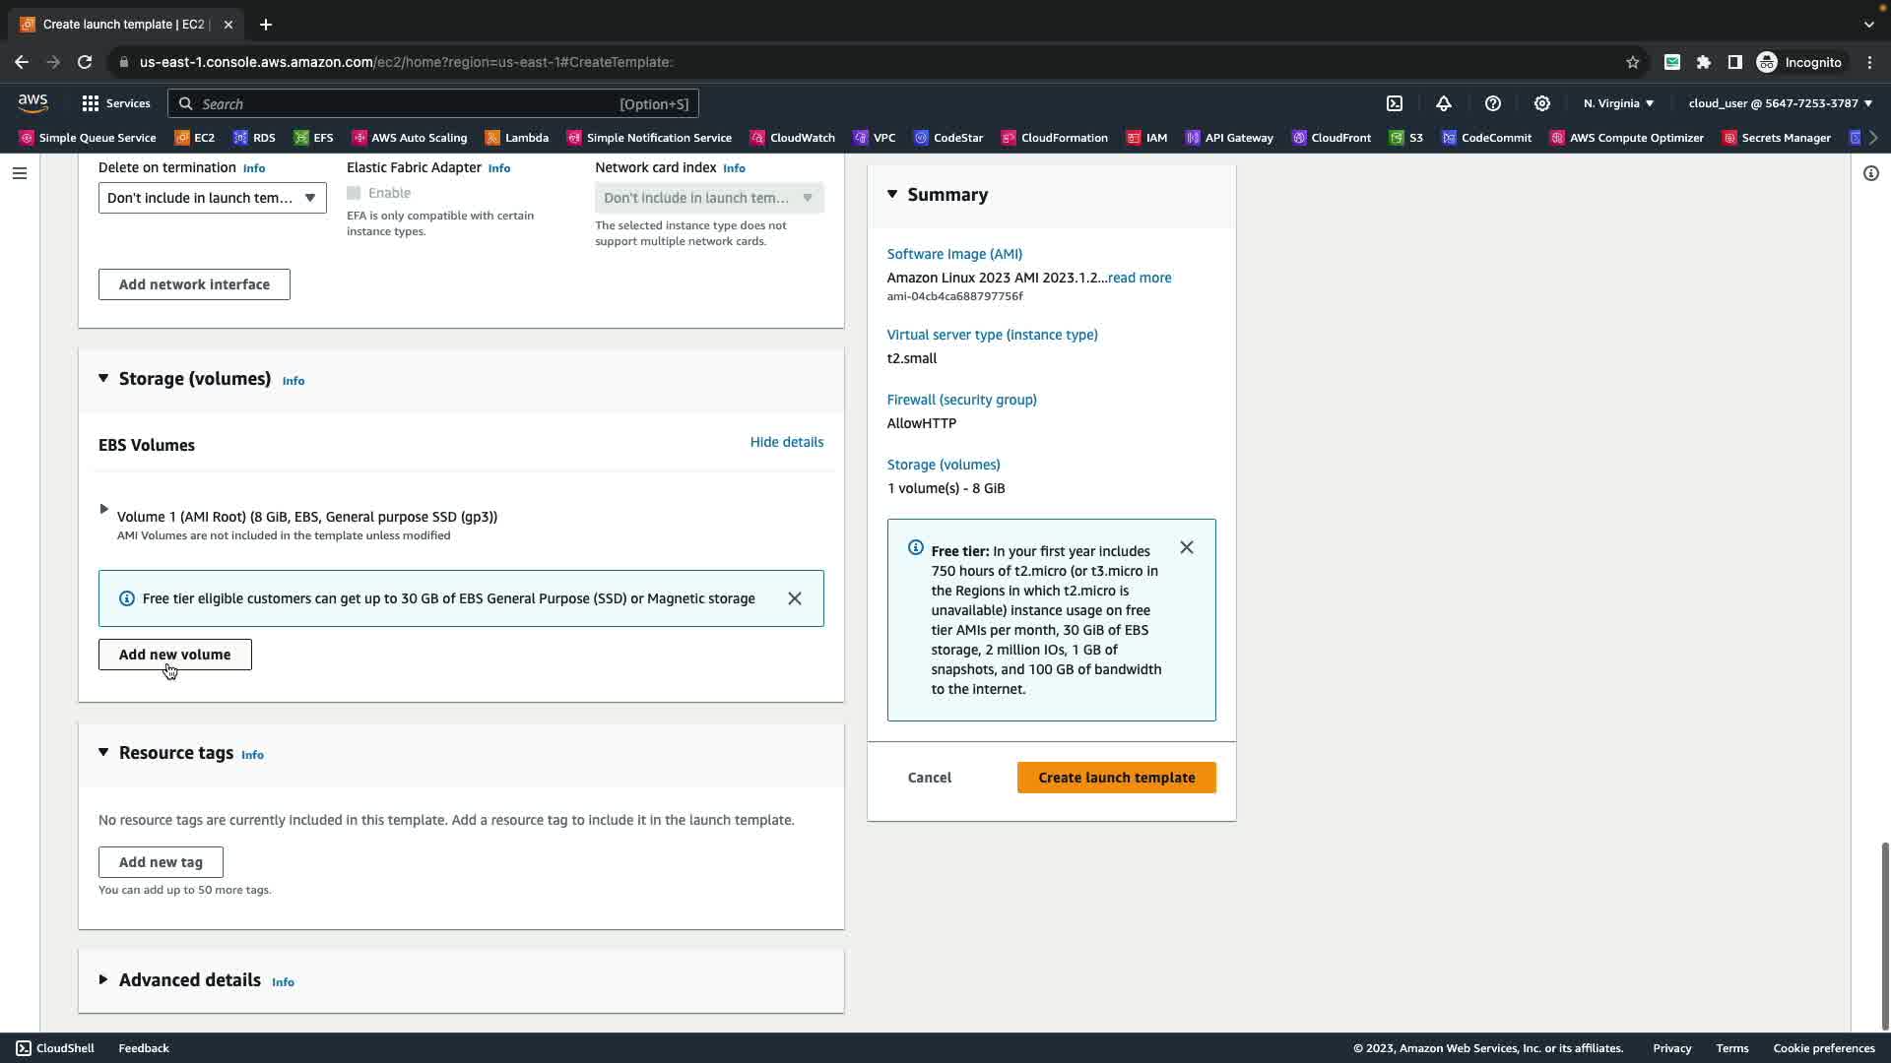
Task: Expand Volume 1 (AMI Root) details
Action: [x=103, y=510]
